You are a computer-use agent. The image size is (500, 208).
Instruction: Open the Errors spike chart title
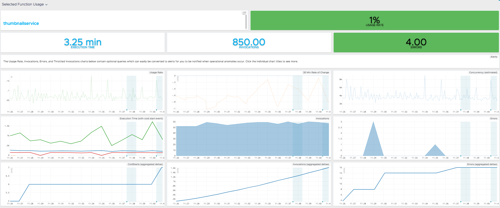493,119
